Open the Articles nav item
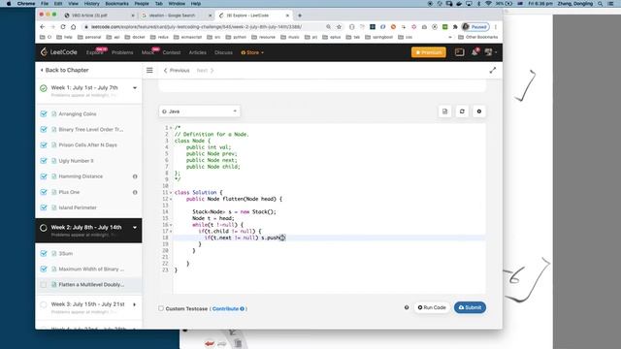 click(197, 52)
